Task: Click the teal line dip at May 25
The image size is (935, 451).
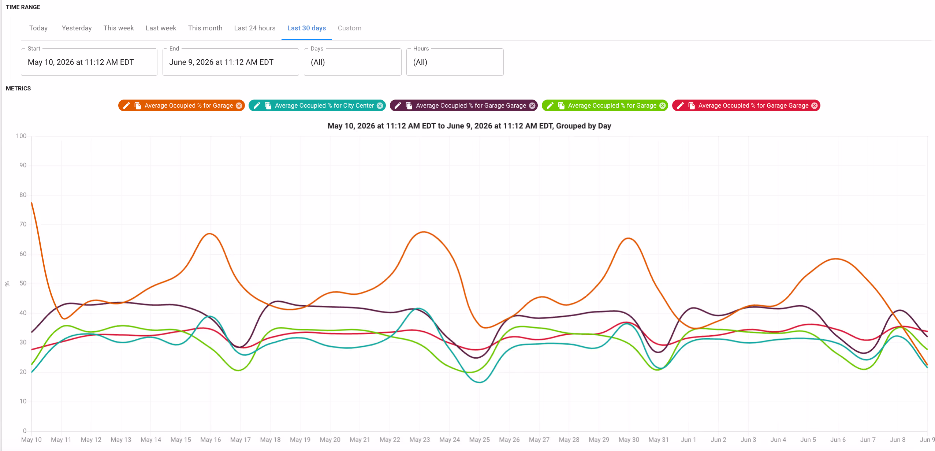Action: (x=480, y=382)
